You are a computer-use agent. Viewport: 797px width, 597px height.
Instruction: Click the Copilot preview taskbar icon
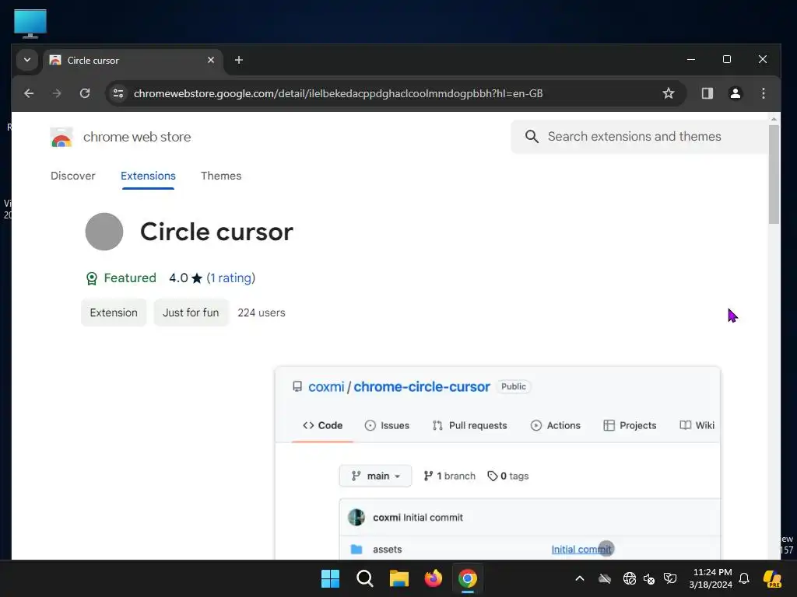click(772, 578)
